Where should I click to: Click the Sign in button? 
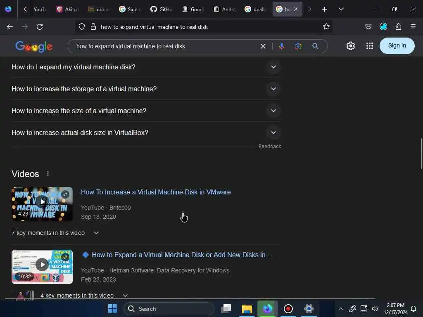(x=397, y=45)
